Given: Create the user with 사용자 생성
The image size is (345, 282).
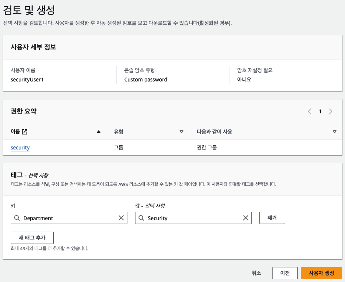Looking at the screenshot, I should pyautogui.click(x=321, y=273).
